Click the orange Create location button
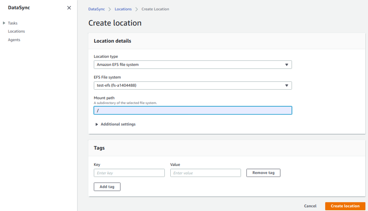 [x=345, y=206]
